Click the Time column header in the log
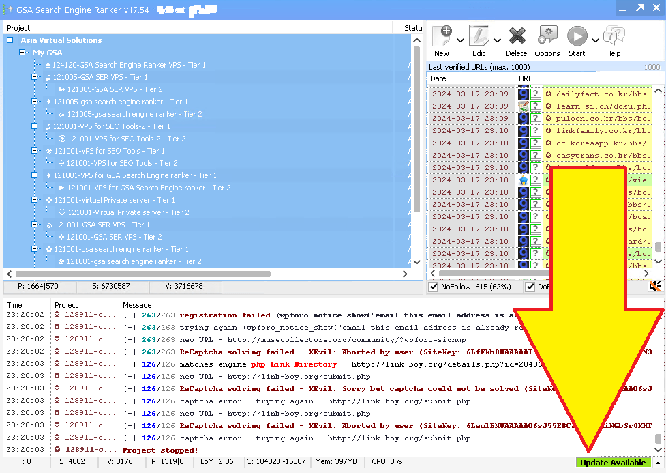 tap(14, 305)
